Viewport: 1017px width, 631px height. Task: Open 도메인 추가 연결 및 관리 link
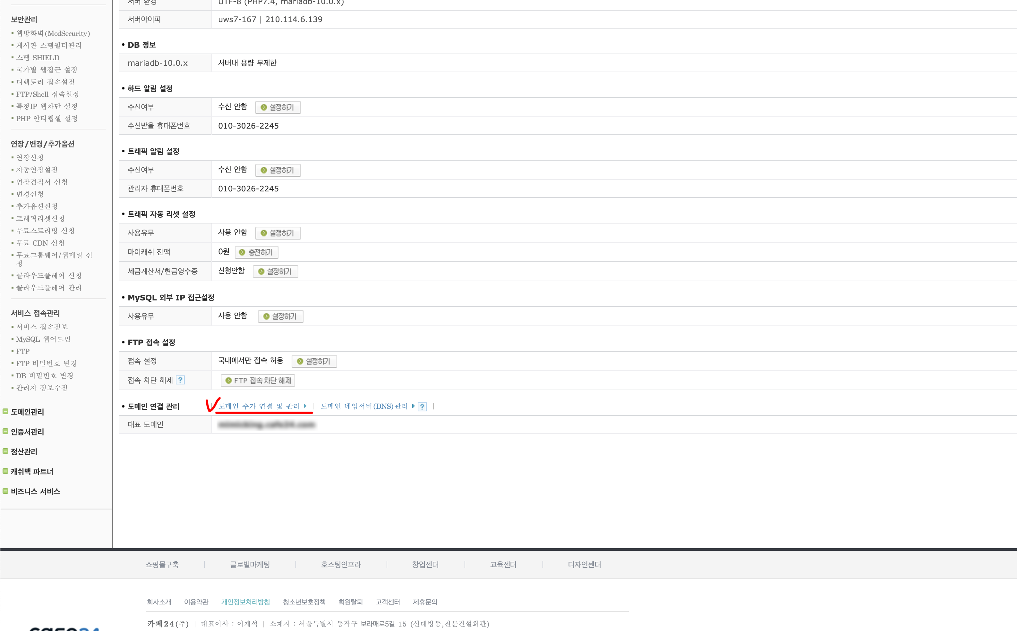(x=259, y=406)
